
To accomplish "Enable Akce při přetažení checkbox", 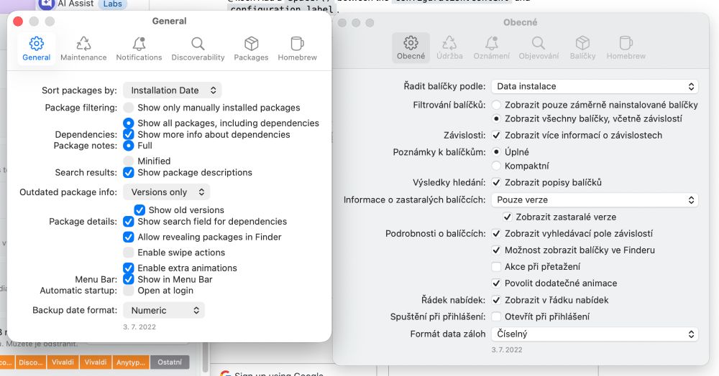I will (496, 267).
